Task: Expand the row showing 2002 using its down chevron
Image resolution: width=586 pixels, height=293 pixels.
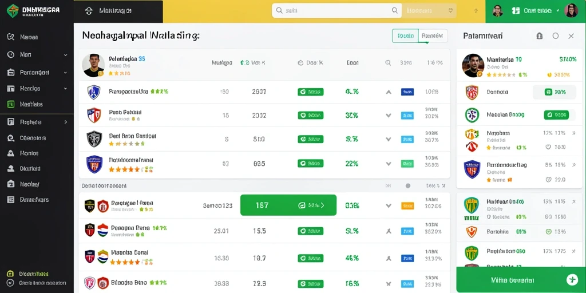Action: 389,116
